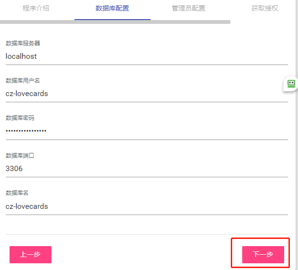Click the 数据库密码 label
The image size is (298, 270).
[20, 118]
